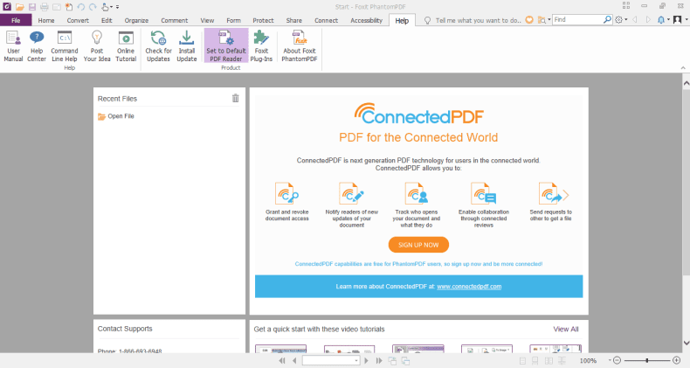
Task: Go to last page in status bar
Action: 379,360
